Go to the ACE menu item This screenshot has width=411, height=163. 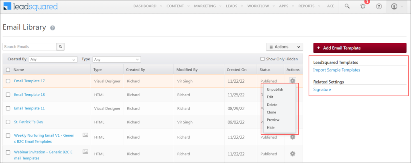tap(331, 6)
